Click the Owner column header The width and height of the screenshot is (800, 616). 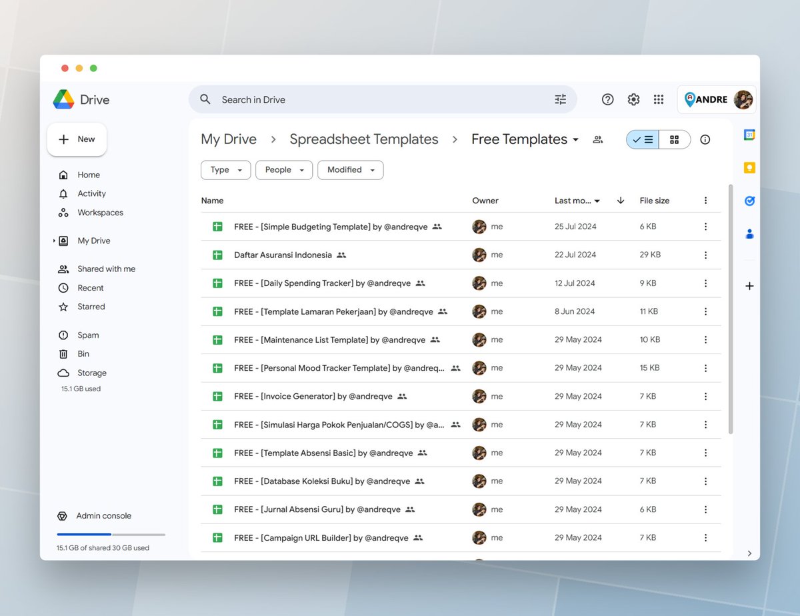click(485, 201)
